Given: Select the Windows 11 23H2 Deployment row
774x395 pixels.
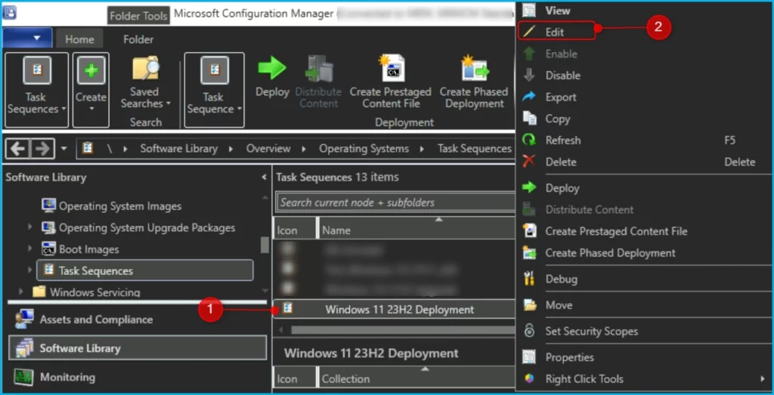Looking at the screenshot, I should coord(393,309).
